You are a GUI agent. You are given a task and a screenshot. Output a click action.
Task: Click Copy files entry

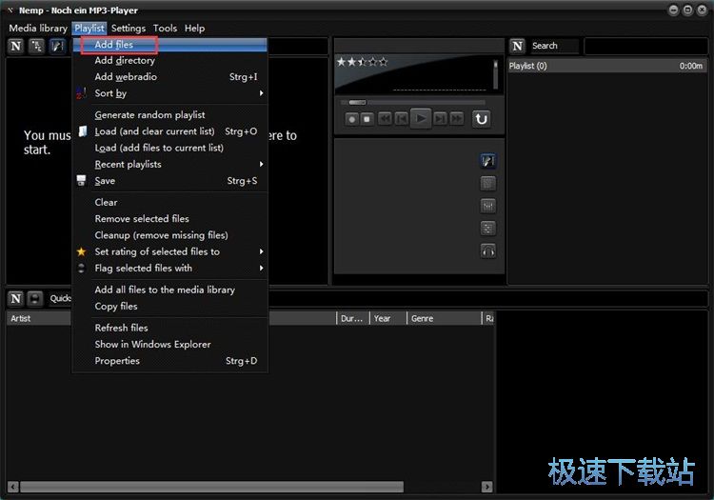169,307
